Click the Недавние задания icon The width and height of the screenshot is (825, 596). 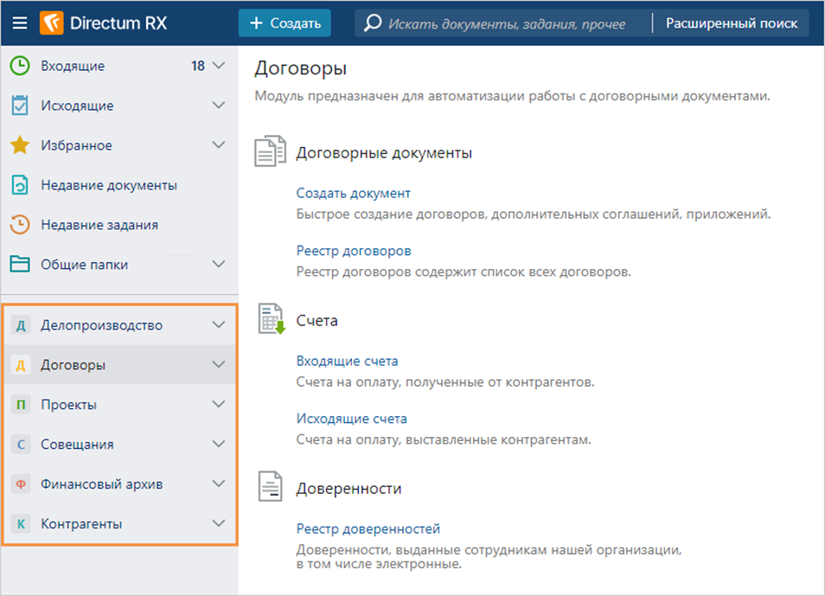pyautogui.click(x=20, y=225)
